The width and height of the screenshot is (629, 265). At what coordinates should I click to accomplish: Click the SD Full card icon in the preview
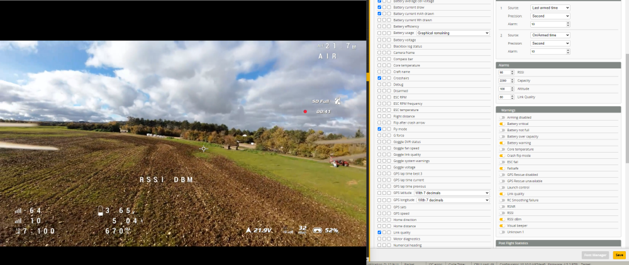[338, 100]
